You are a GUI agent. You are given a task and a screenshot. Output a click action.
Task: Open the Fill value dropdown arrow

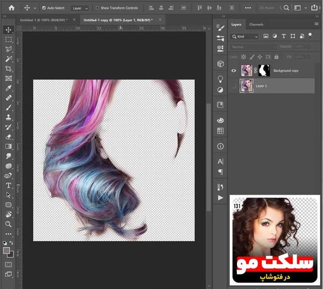308,57
